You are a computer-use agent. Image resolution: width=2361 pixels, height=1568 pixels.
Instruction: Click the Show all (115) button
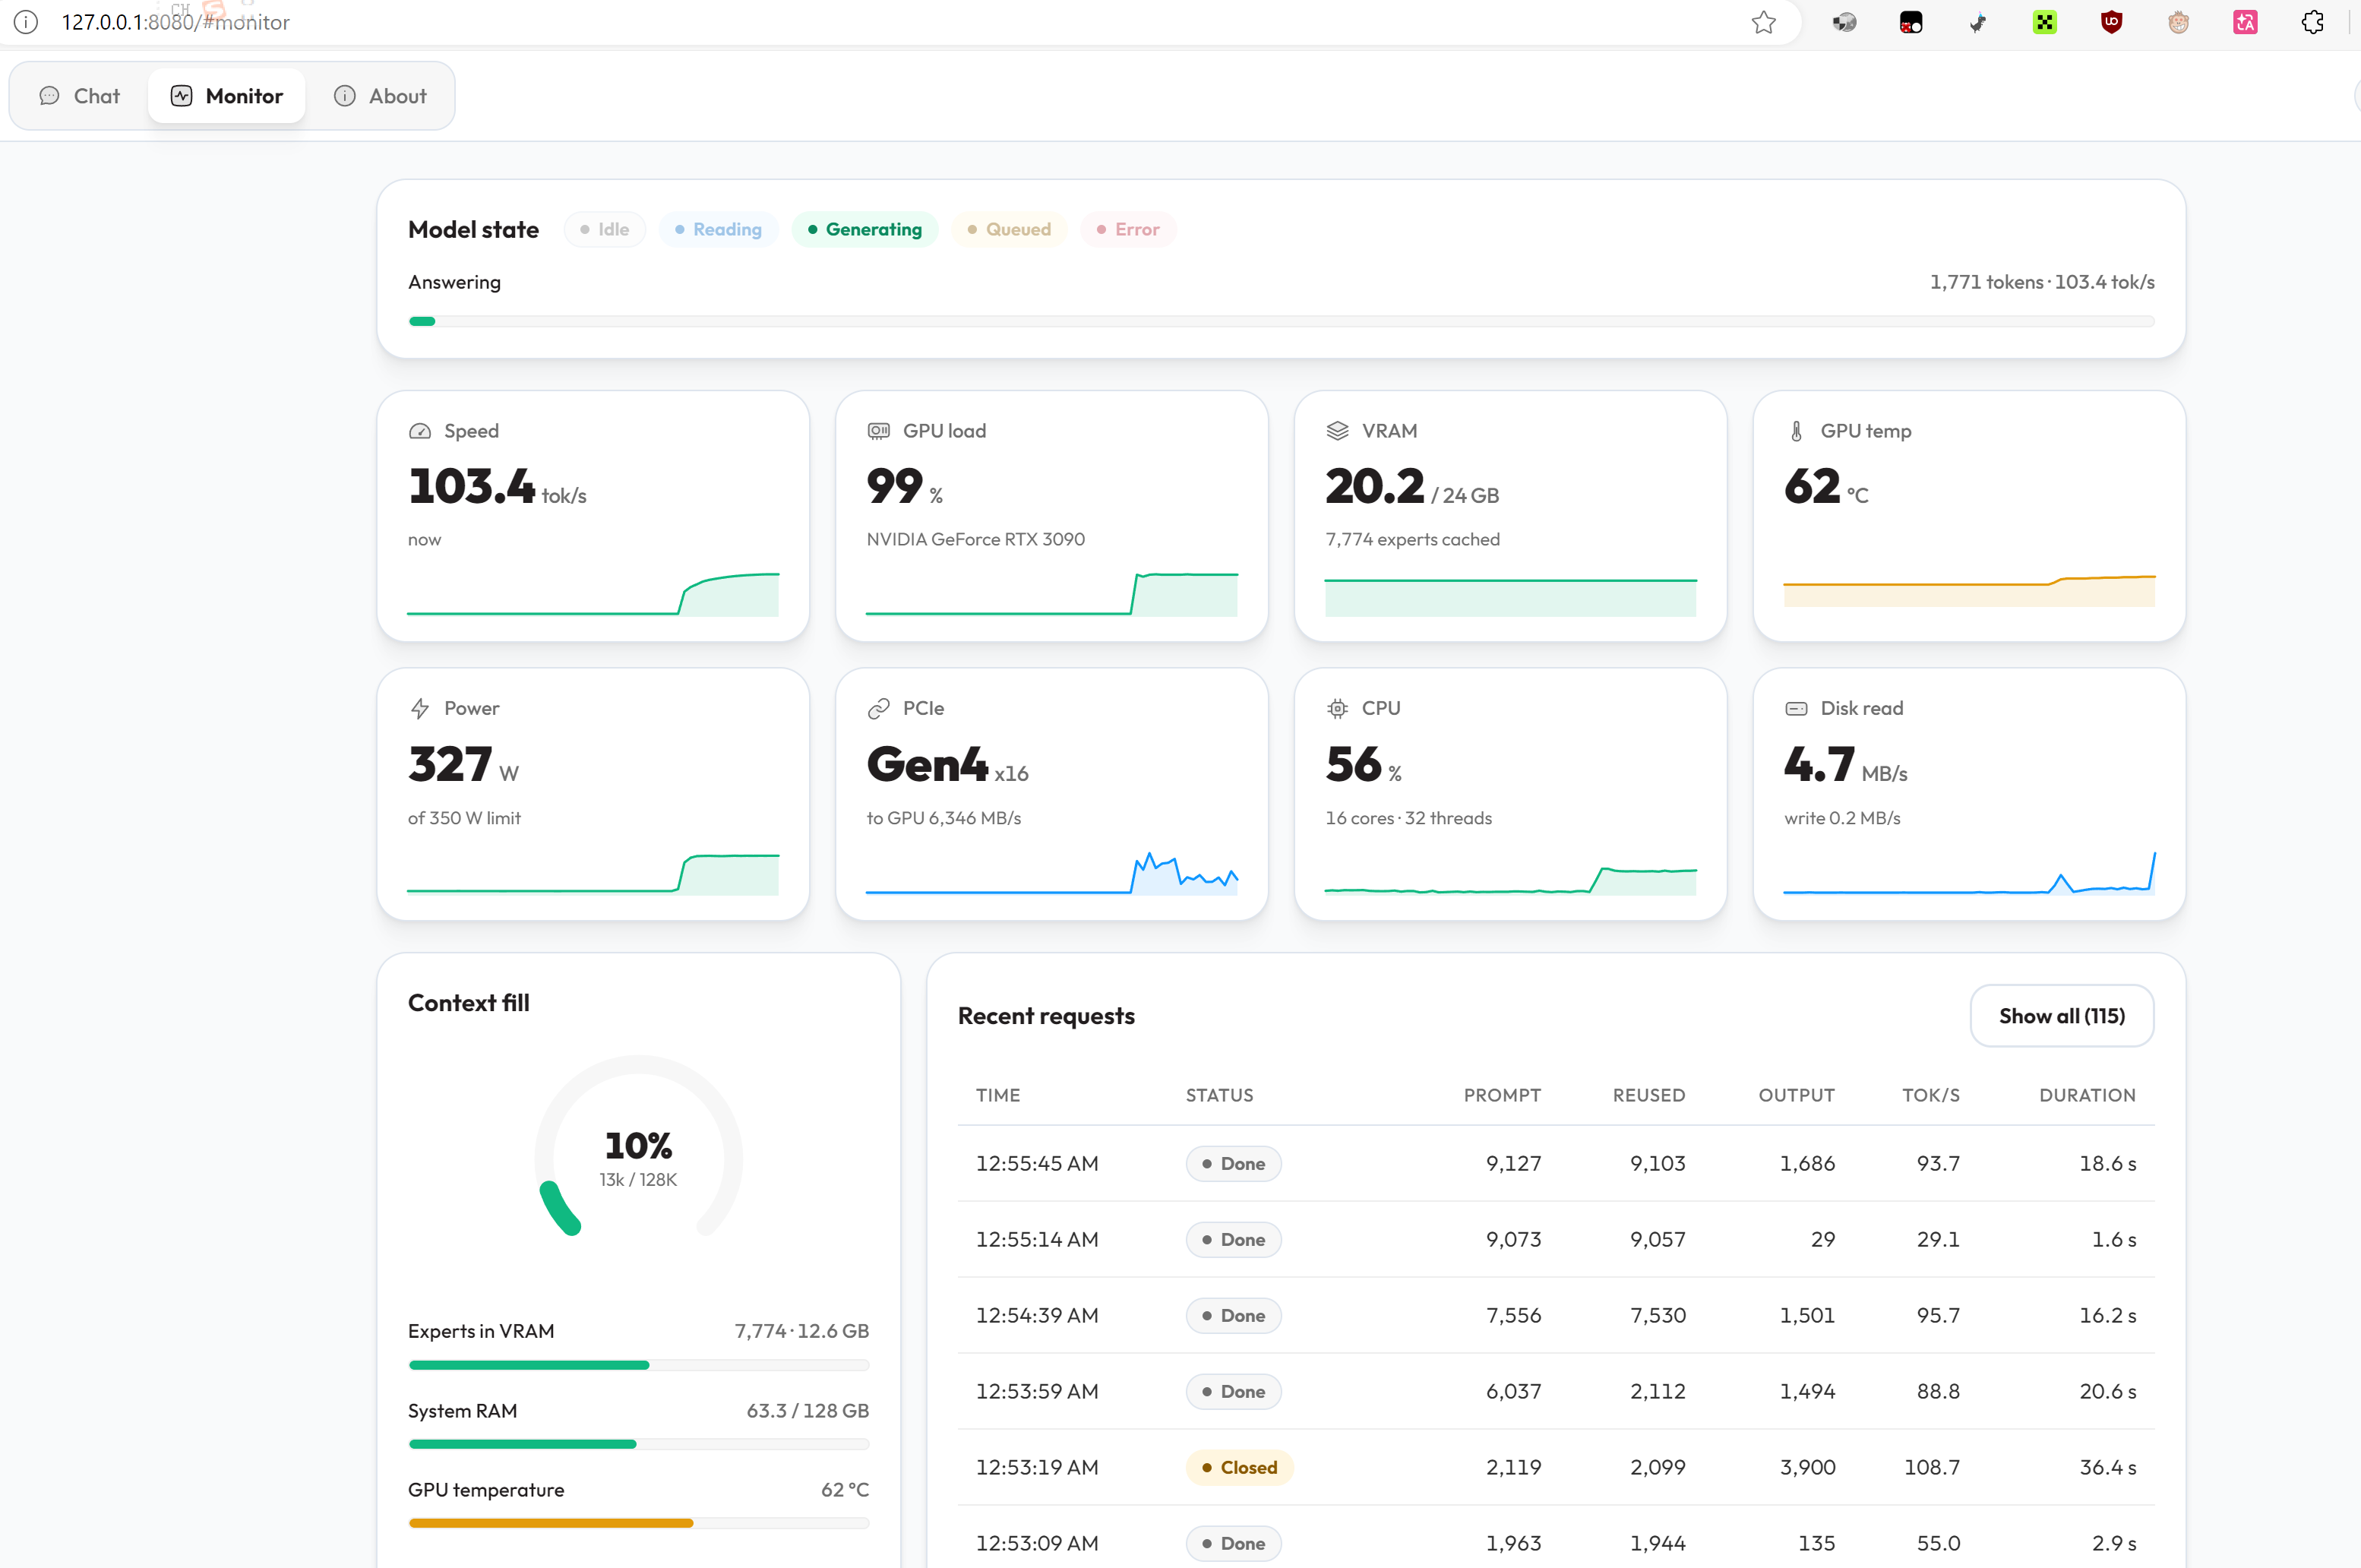(2061, 1016)
